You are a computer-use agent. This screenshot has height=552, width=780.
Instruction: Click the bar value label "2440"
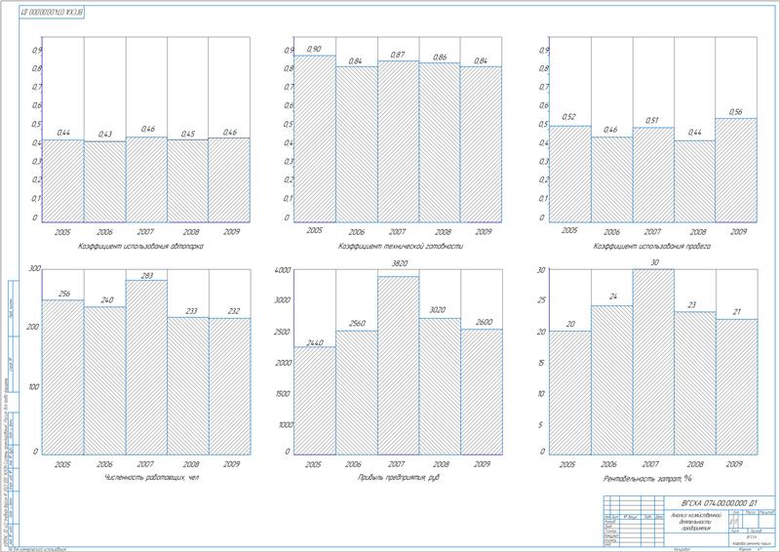[315, 342]
